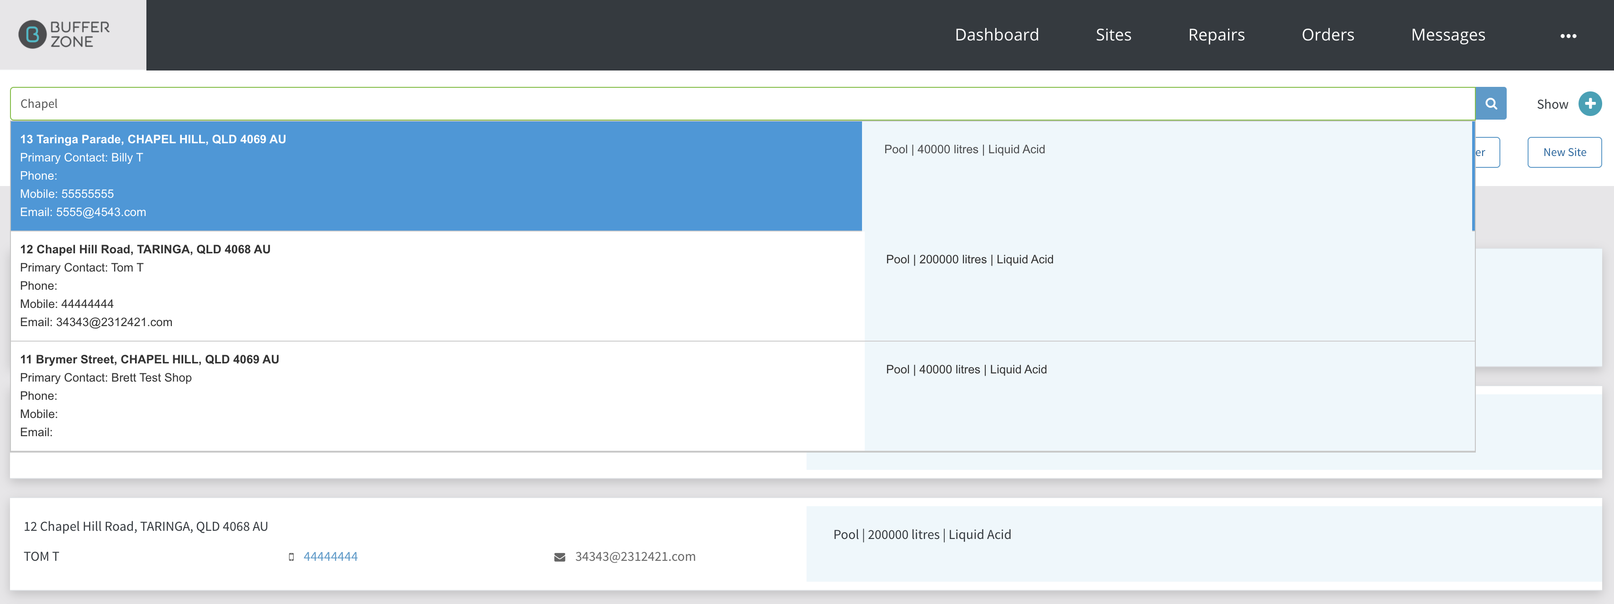Select the 13 Taringa Parade suggestion

742,176
